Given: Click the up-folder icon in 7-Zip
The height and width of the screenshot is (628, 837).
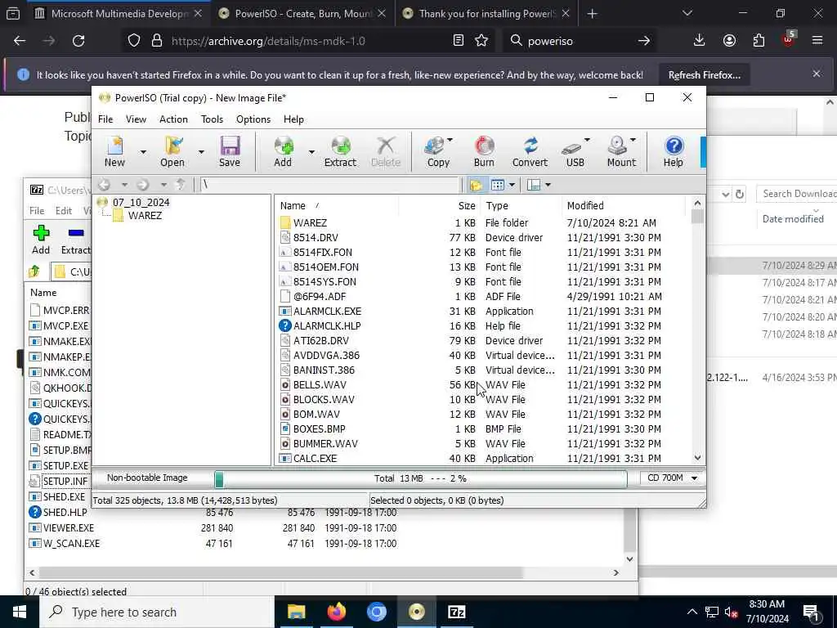Looking at the screenshot, I should (x=35, y=271).
